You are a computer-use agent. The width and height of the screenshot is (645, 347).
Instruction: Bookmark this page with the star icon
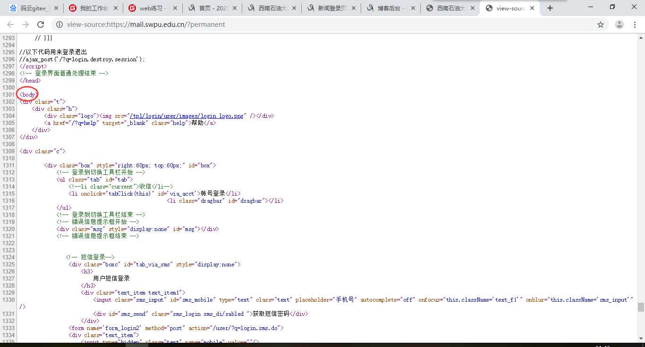601,25
